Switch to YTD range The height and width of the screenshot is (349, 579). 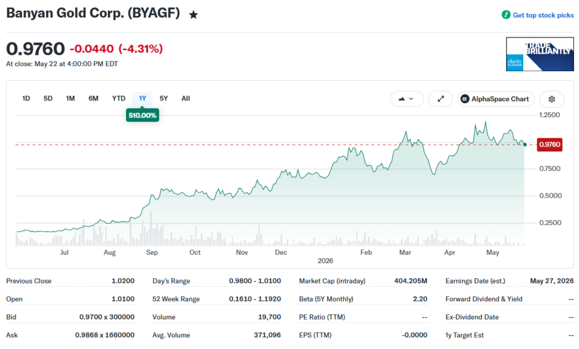[x=119, y=98]
